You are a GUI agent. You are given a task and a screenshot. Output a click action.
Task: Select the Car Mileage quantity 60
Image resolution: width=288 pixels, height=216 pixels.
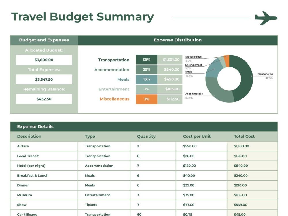(153, 213)
